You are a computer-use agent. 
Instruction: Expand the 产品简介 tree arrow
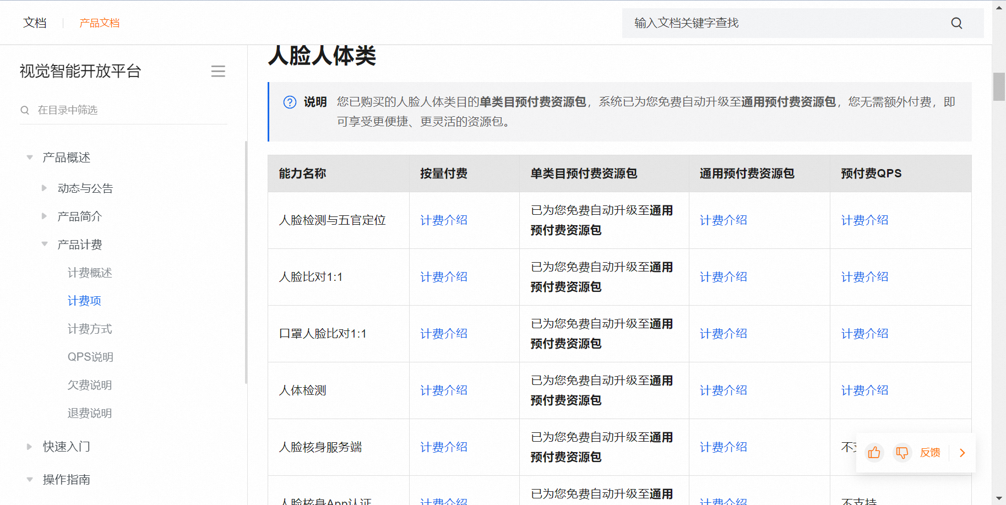coord(45,216)
